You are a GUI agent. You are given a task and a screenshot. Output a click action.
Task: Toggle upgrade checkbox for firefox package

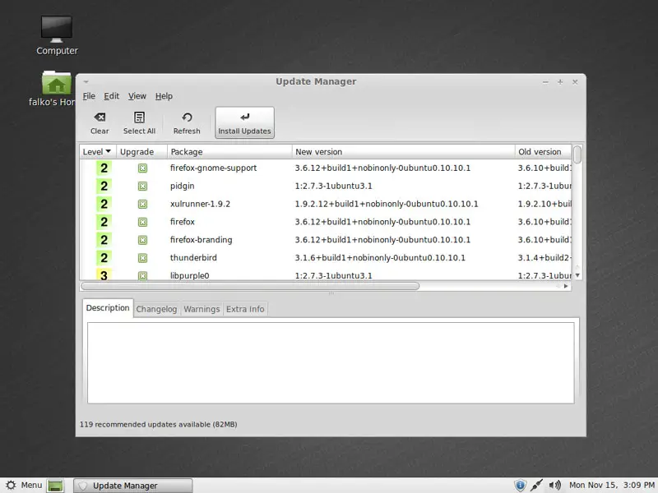click(142, 222)
